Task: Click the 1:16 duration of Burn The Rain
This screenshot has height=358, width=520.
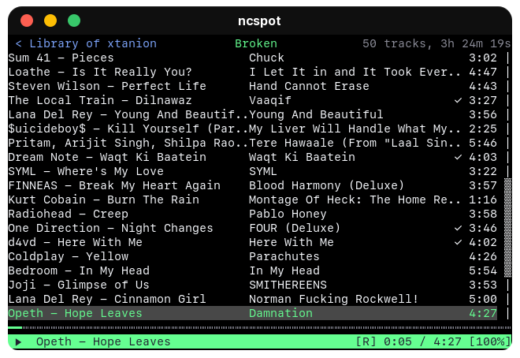Action: tap(483, 200)
